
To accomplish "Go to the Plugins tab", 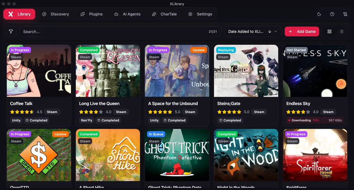I will [91, 14].
